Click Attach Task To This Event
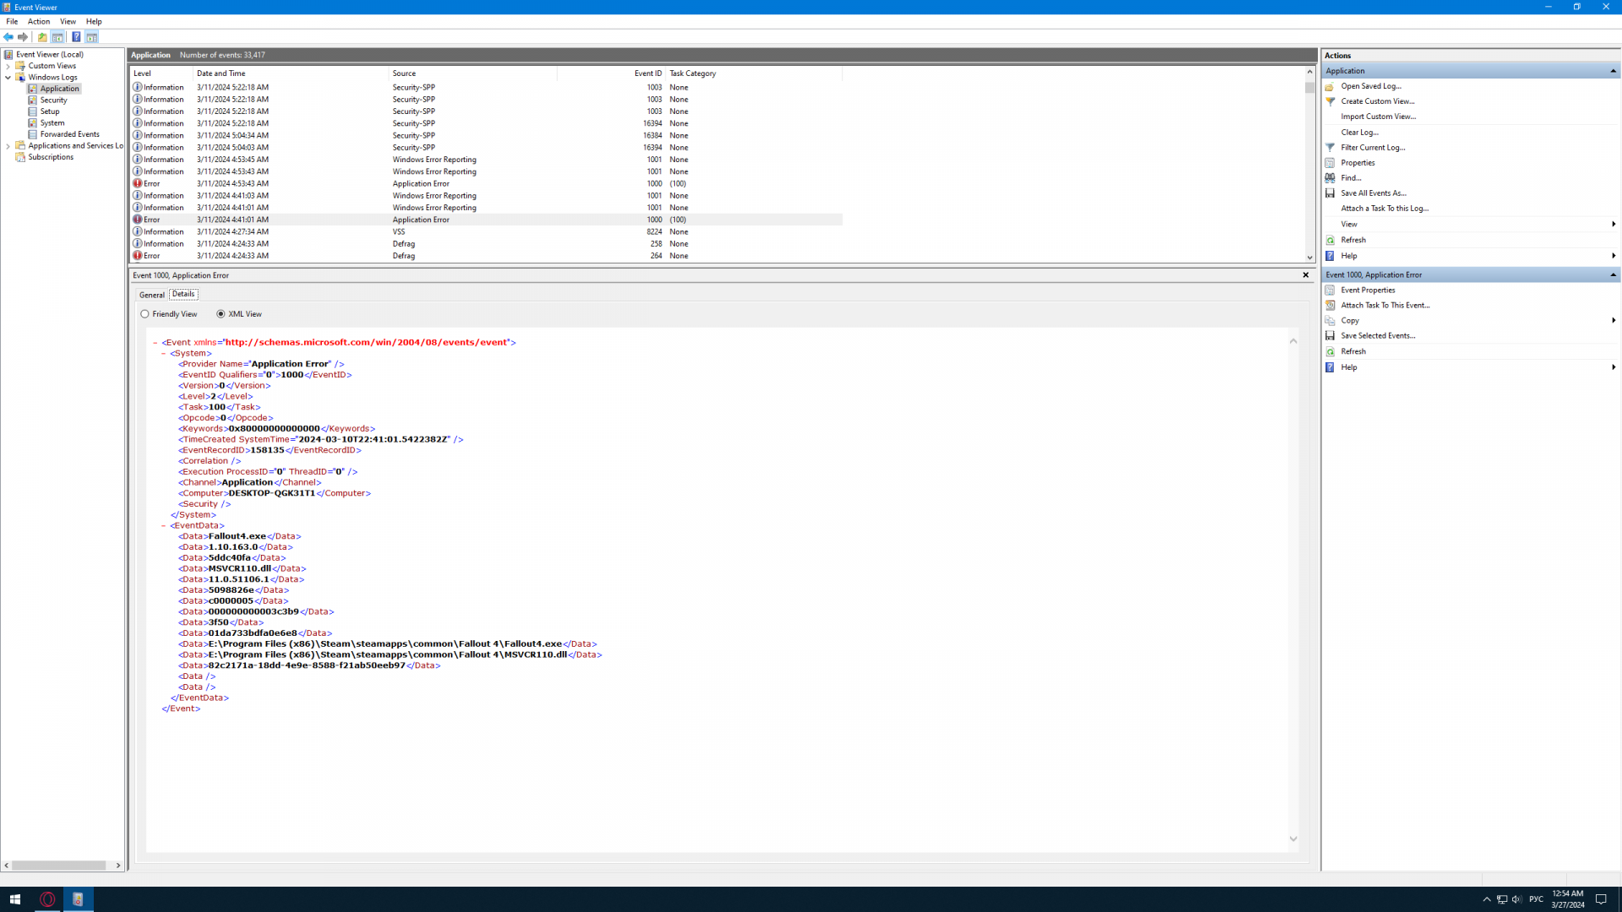Image resolution: width=1622 pixels, height=912 pixels. pos(1385,306)
